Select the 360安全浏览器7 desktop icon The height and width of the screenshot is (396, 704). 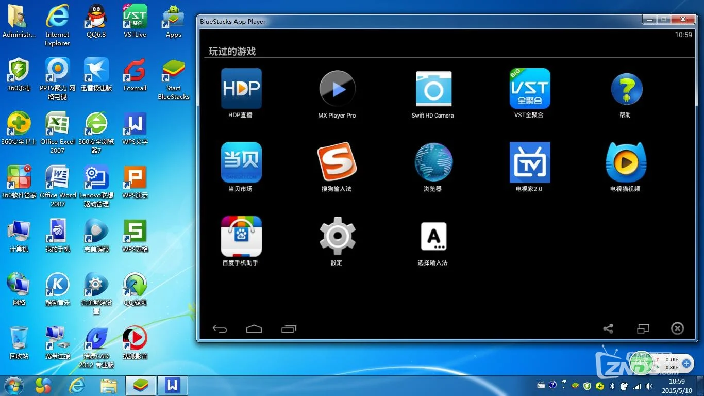coord(96,133)
